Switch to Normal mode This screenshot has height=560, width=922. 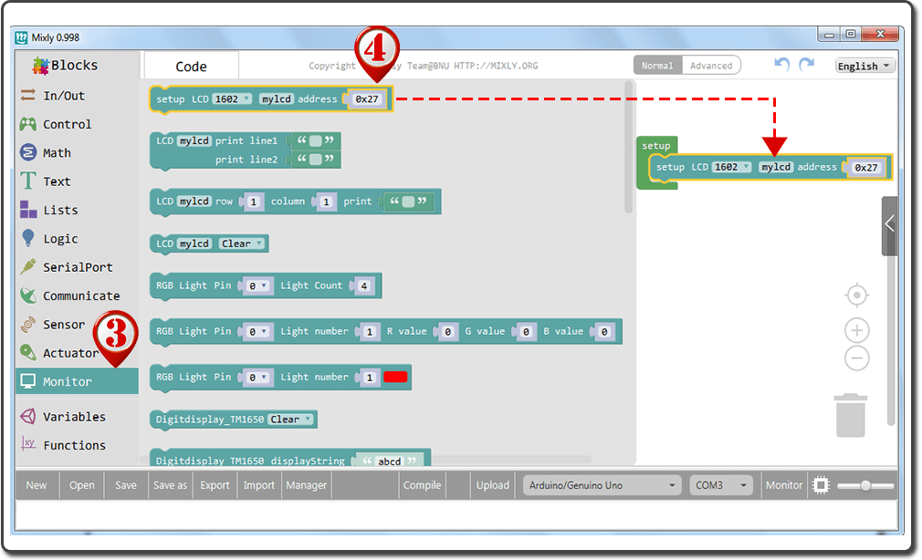click(657, 66)
